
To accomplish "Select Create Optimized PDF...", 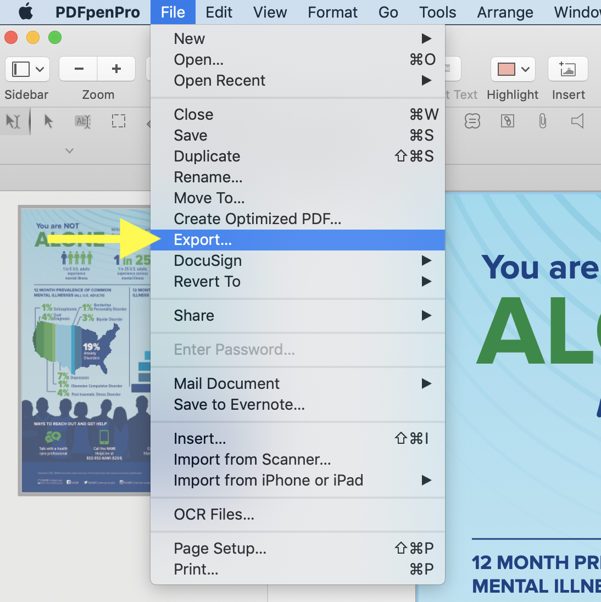I will click(x=298, y=219).
